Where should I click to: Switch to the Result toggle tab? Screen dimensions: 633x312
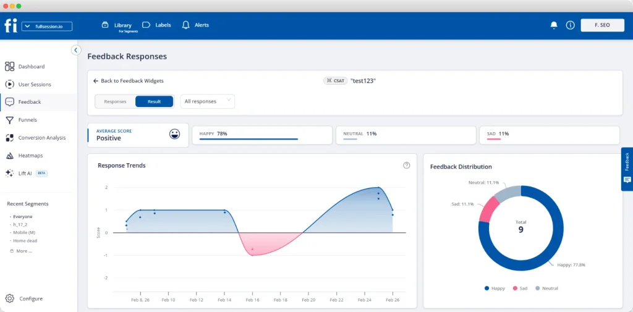pos(154,102)
